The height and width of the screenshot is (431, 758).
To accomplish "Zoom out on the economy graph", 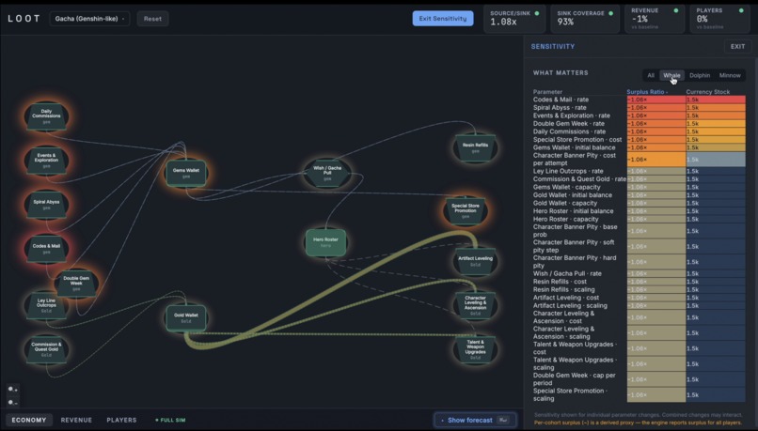I will [12, 402].
